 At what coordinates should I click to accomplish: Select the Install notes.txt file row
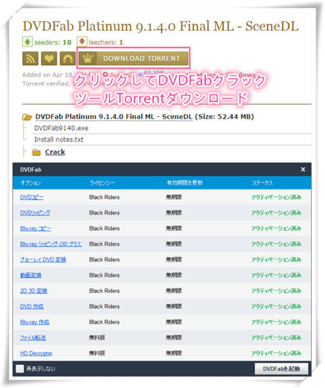(x=59, y=139)
